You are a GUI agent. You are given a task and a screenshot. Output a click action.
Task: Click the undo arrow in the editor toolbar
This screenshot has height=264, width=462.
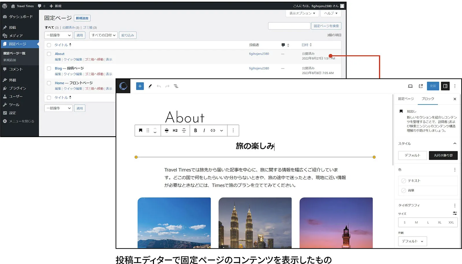159,86
